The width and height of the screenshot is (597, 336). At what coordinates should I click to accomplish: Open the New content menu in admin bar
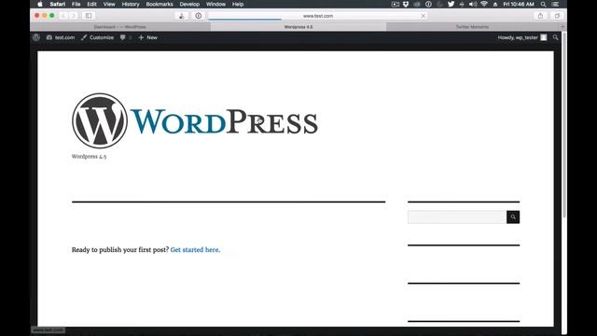click(x=147, y=37)
